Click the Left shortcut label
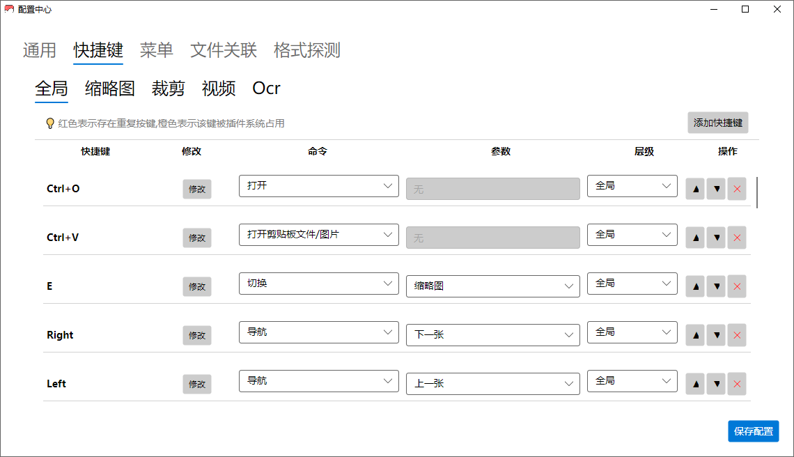Image resolution: width=794 pixels, height=457 pixels. [x=56, y=384]
